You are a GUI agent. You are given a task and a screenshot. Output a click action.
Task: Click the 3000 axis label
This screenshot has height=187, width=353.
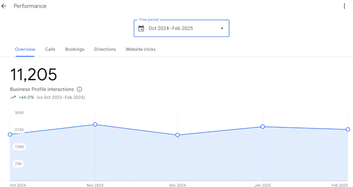pos(19,113)
